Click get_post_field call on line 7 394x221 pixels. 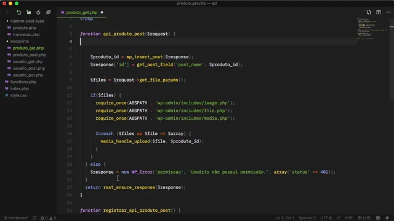(155, 64)
